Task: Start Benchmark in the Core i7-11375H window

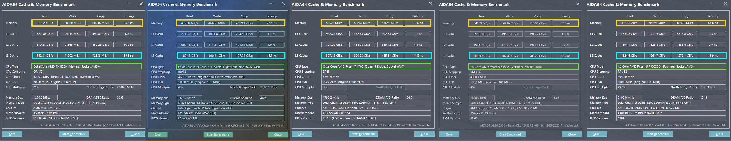Action: point(218,134)
